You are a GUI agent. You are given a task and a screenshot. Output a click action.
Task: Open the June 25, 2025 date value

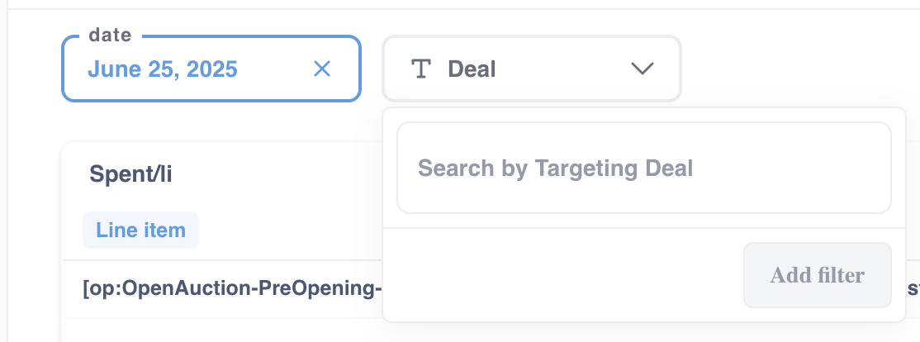point(163,69)
